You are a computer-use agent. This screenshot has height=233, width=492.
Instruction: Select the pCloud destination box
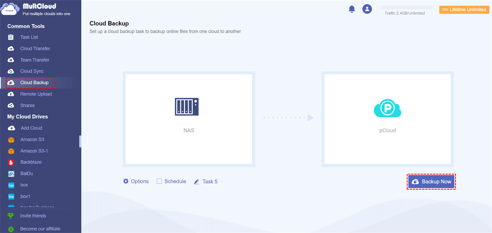tap(387, 119)
